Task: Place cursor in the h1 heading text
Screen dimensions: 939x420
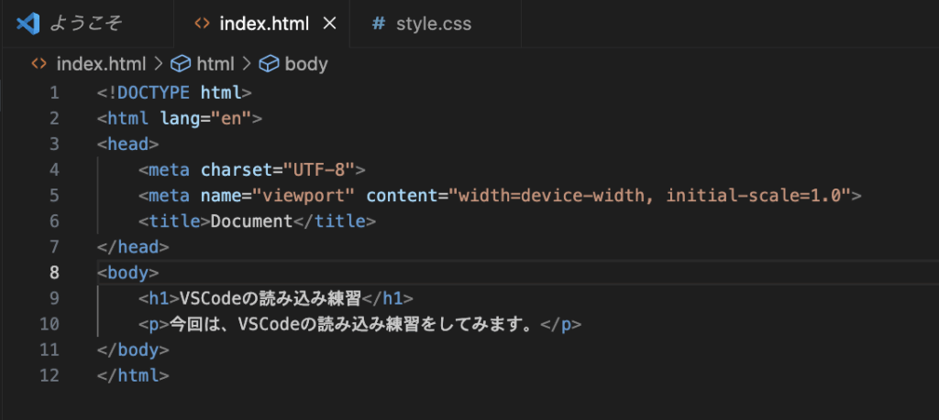Action: click(x=271, y=298)
